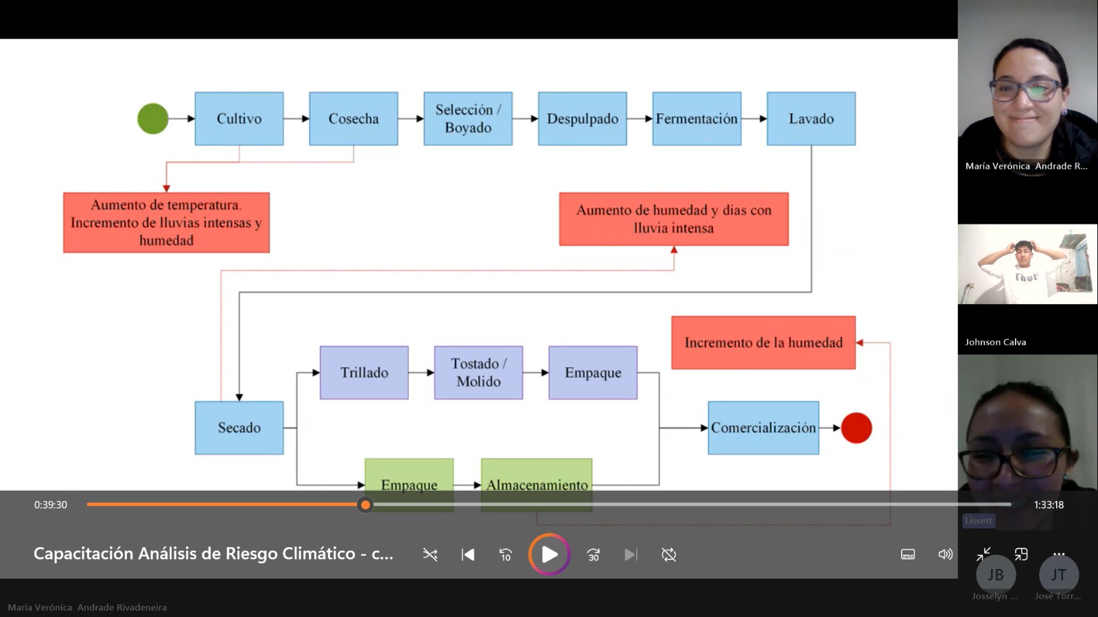
Task: Toggle closed captions and subtitles
Action: [x=907, y=555]
